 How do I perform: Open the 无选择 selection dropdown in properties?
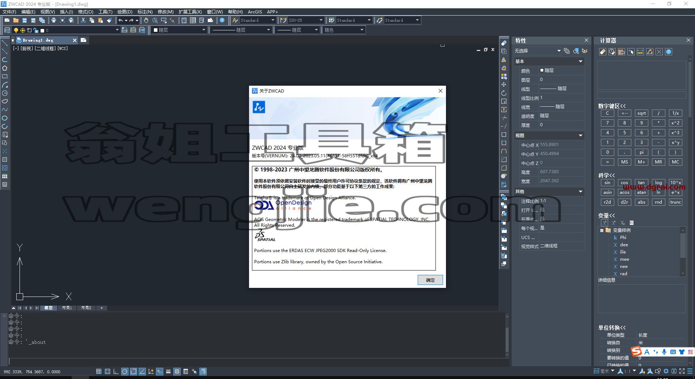pyautogui.click(x=538, y=51)
